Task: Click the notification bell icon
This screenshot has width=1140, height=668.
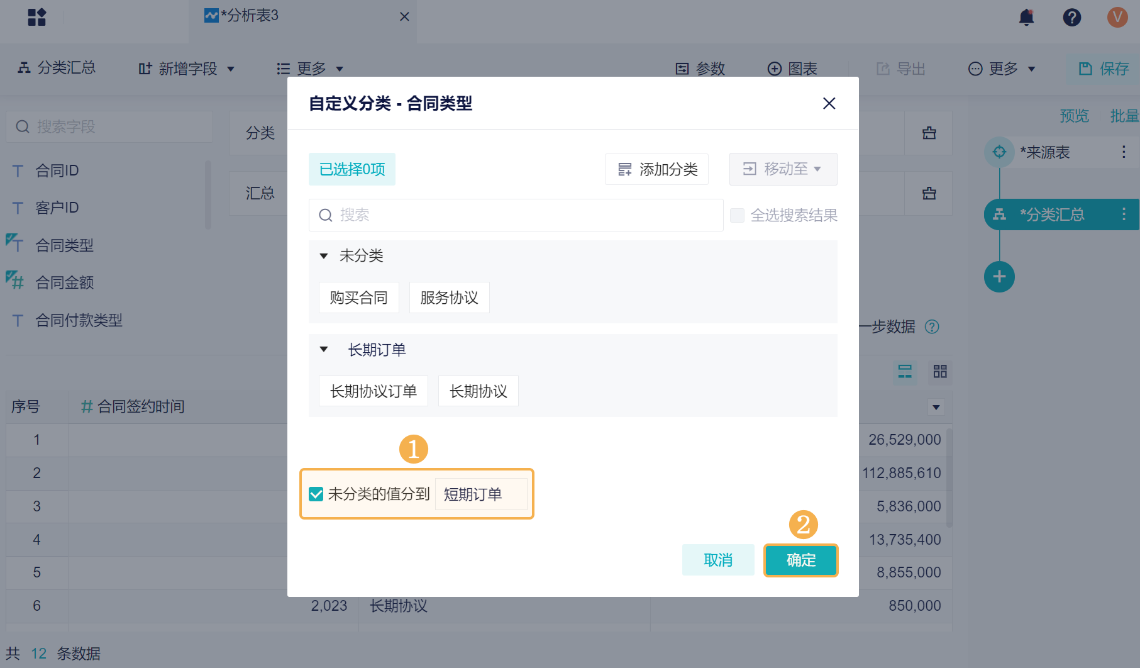Action: tap(1026, 17)
